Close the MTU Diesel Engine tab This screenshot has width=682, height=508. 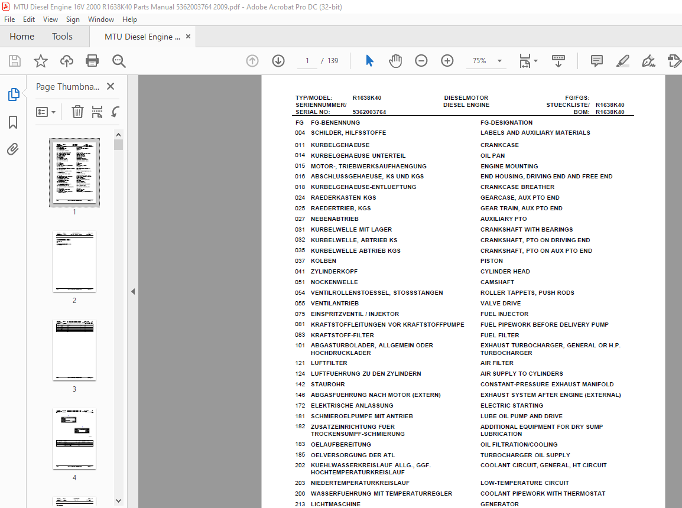[189, 37]
